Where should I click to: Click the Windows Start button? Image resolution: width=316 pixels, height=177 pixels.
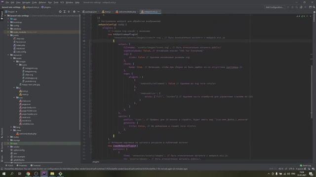click(x=4, y=174)
